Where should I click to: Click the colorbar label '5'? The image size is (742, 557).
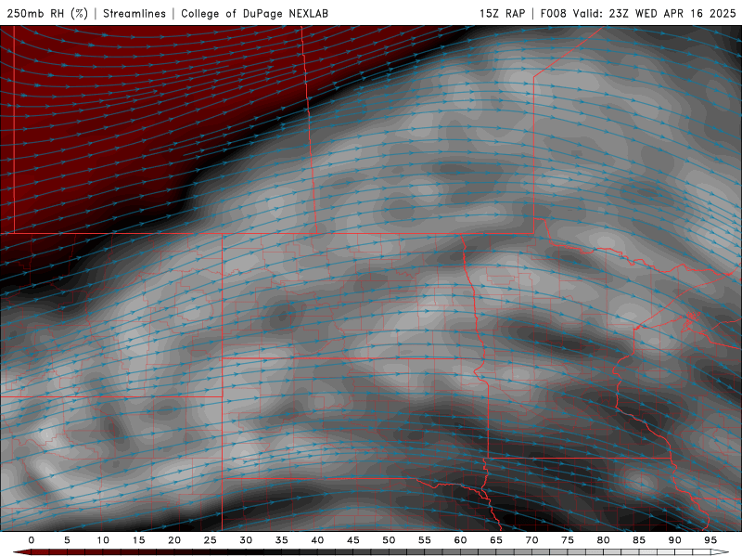(67, 540)
